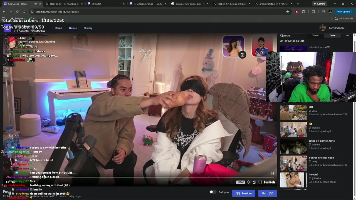356x200 pixels.
Task: Select the Queue nav tab
Action: point(73,28)
